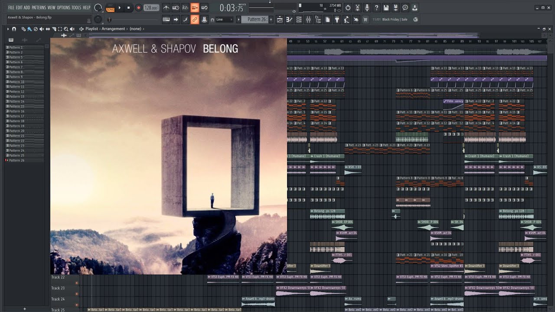The image size is (555, 312).
Task: Open the VIEW menu
Action: 52,8
